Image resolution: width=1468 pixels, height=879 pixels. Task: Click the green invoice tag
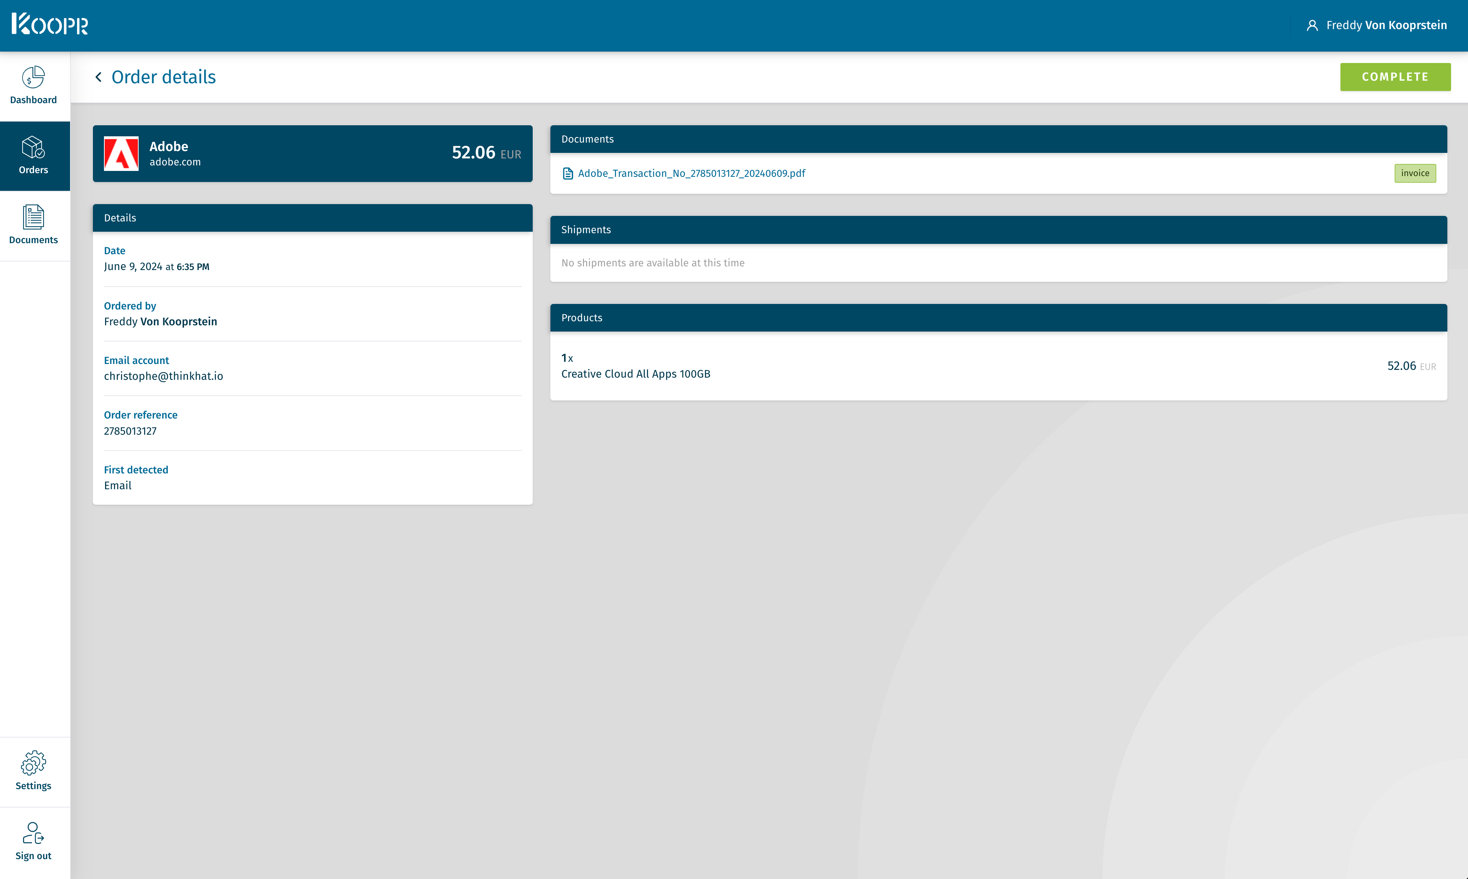click(x=1415, y=173)
